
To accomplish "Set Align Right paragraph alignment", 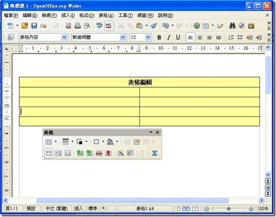I will 209,38.
